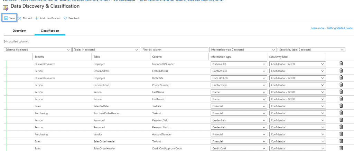Image resolution: width=354 pixels, height=151 pixels.
Task: Open the Feedback option
Action: coord(72,18)
